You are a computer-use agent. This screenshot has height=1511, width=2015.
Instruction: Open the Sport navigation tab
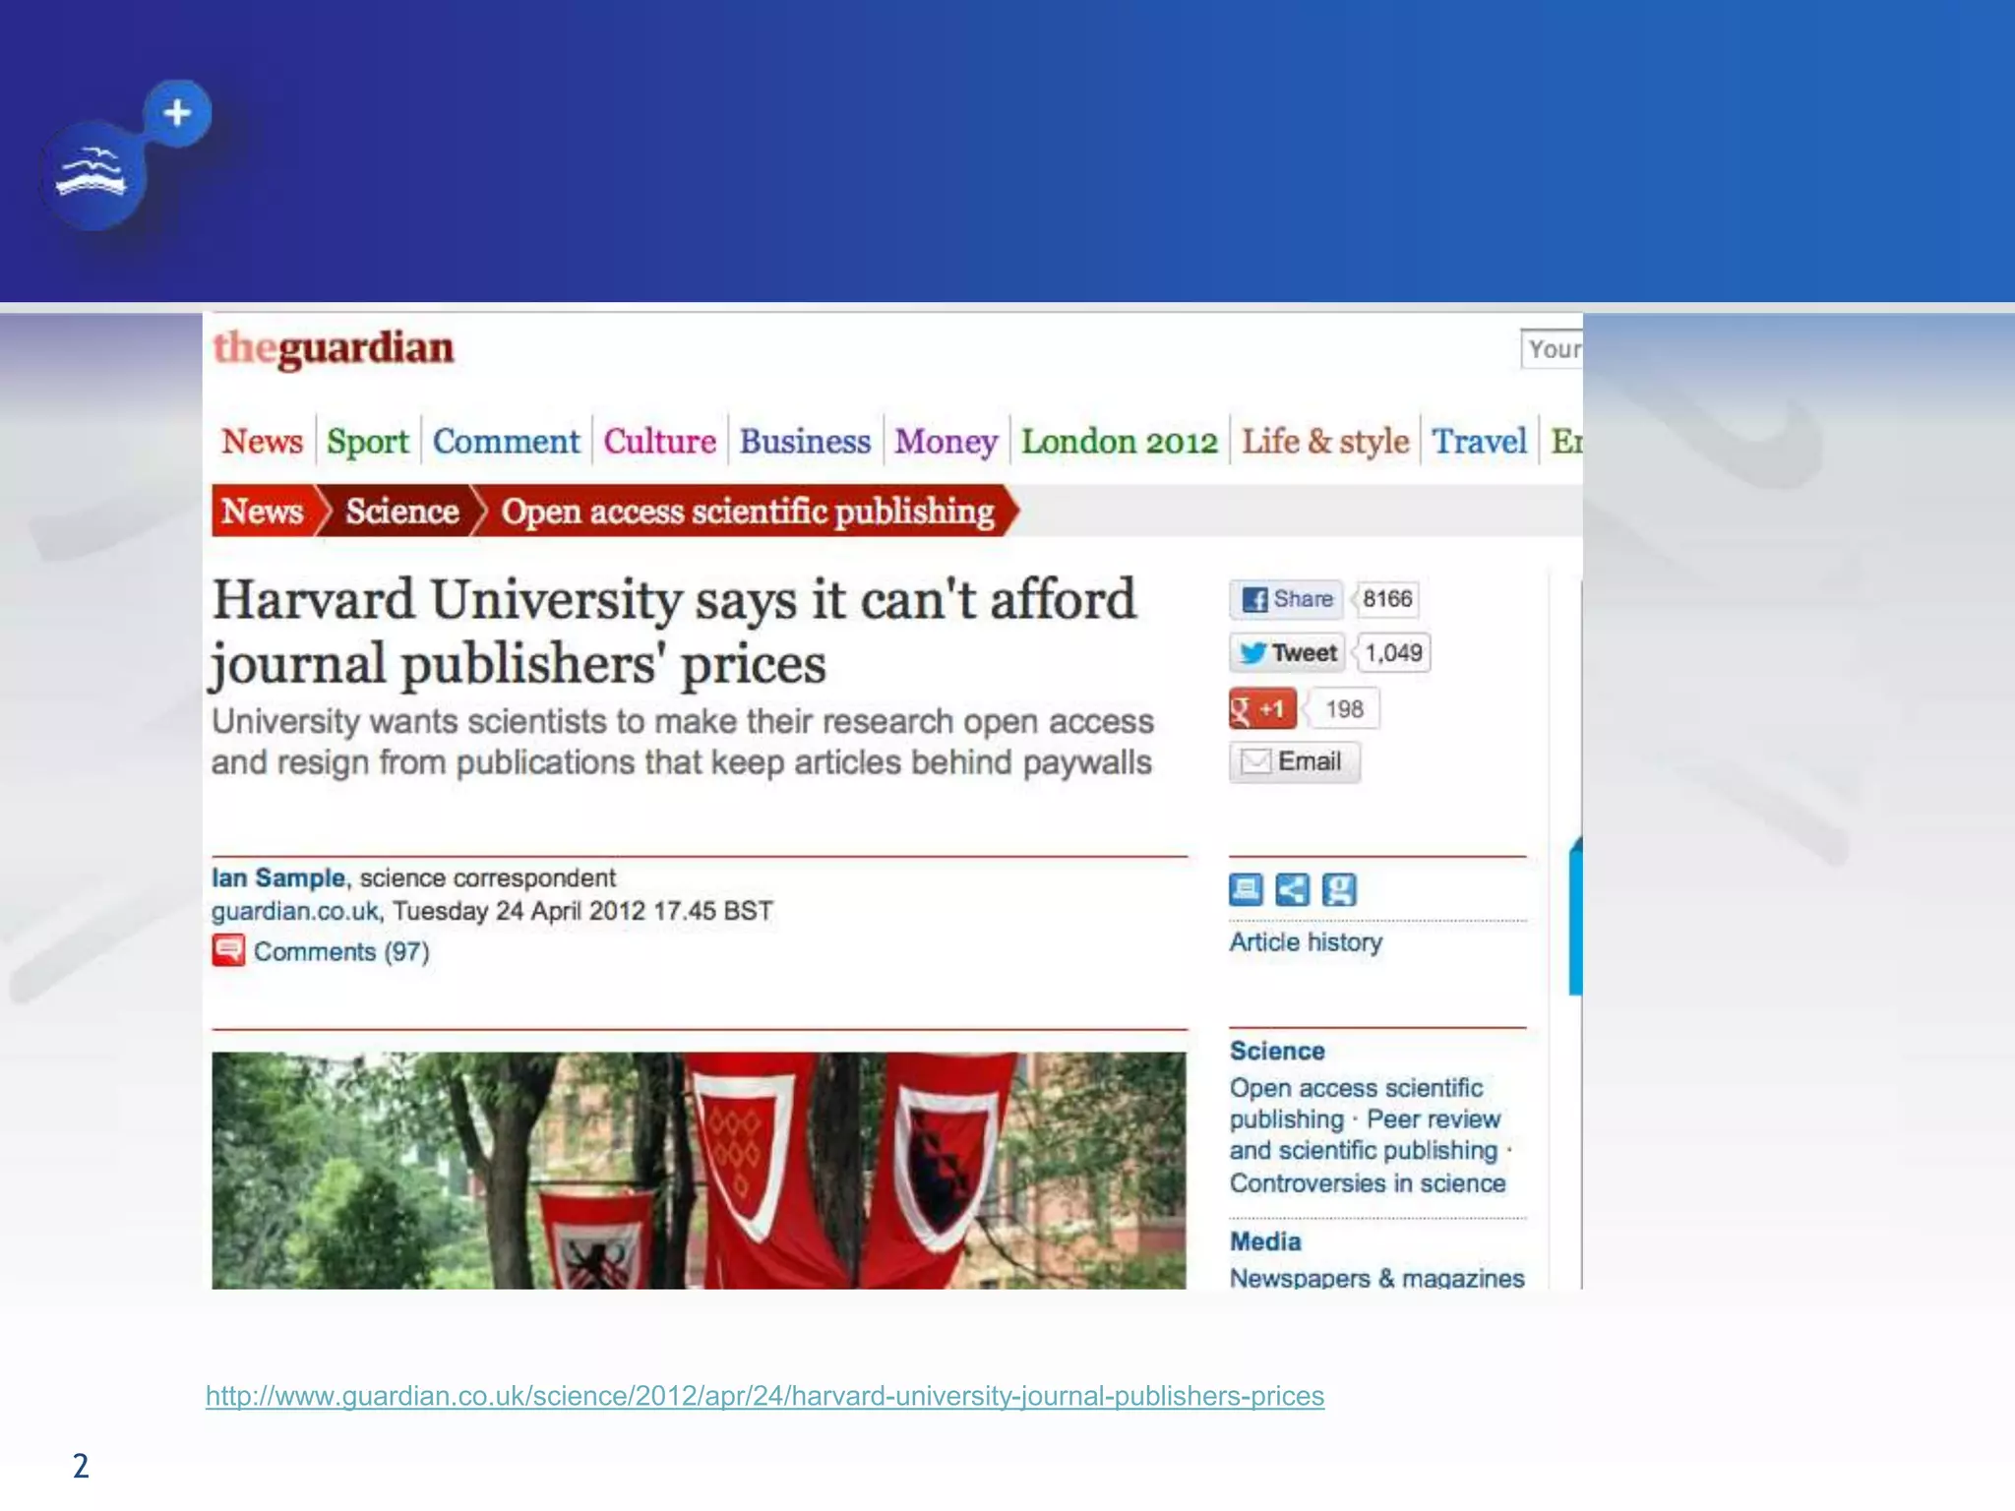tap(367, 442)
